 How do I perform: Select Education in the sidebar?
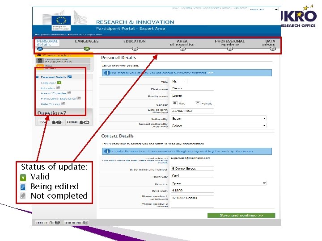click(48, 88)
